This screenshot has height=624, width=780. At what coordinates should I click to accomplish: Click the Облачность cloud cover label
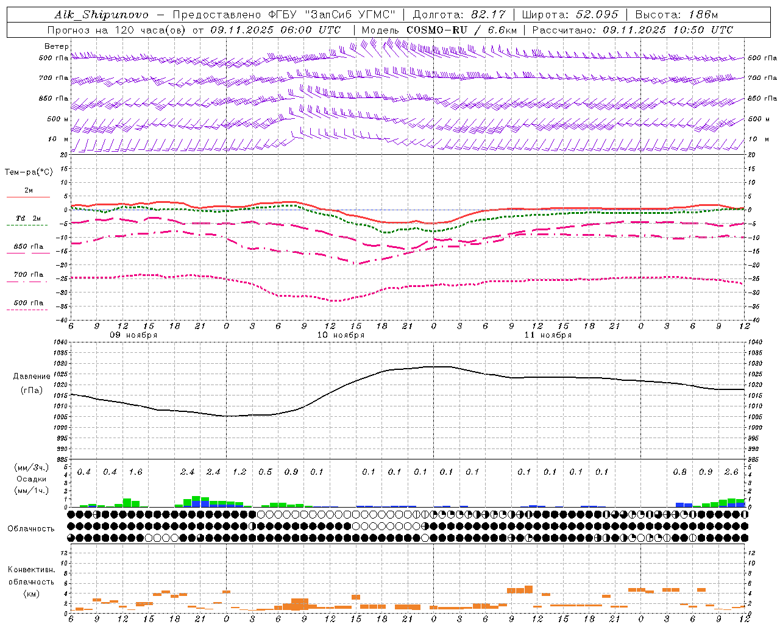click(31, 529)
